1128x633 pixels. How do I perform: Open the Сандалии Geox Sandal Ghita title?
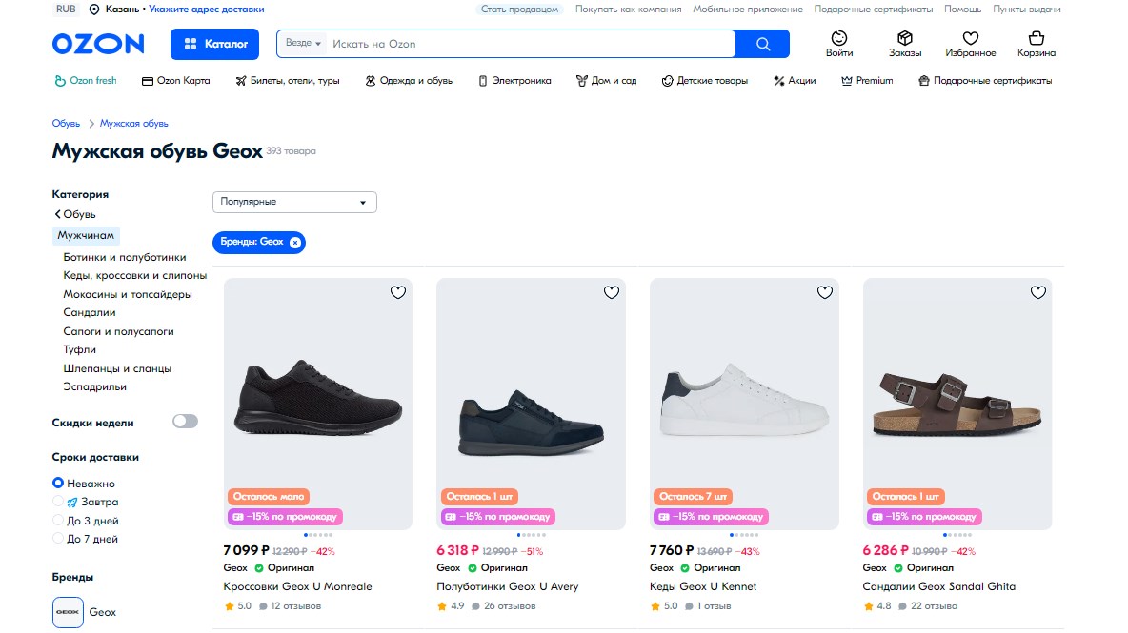[x=938, y=586]
